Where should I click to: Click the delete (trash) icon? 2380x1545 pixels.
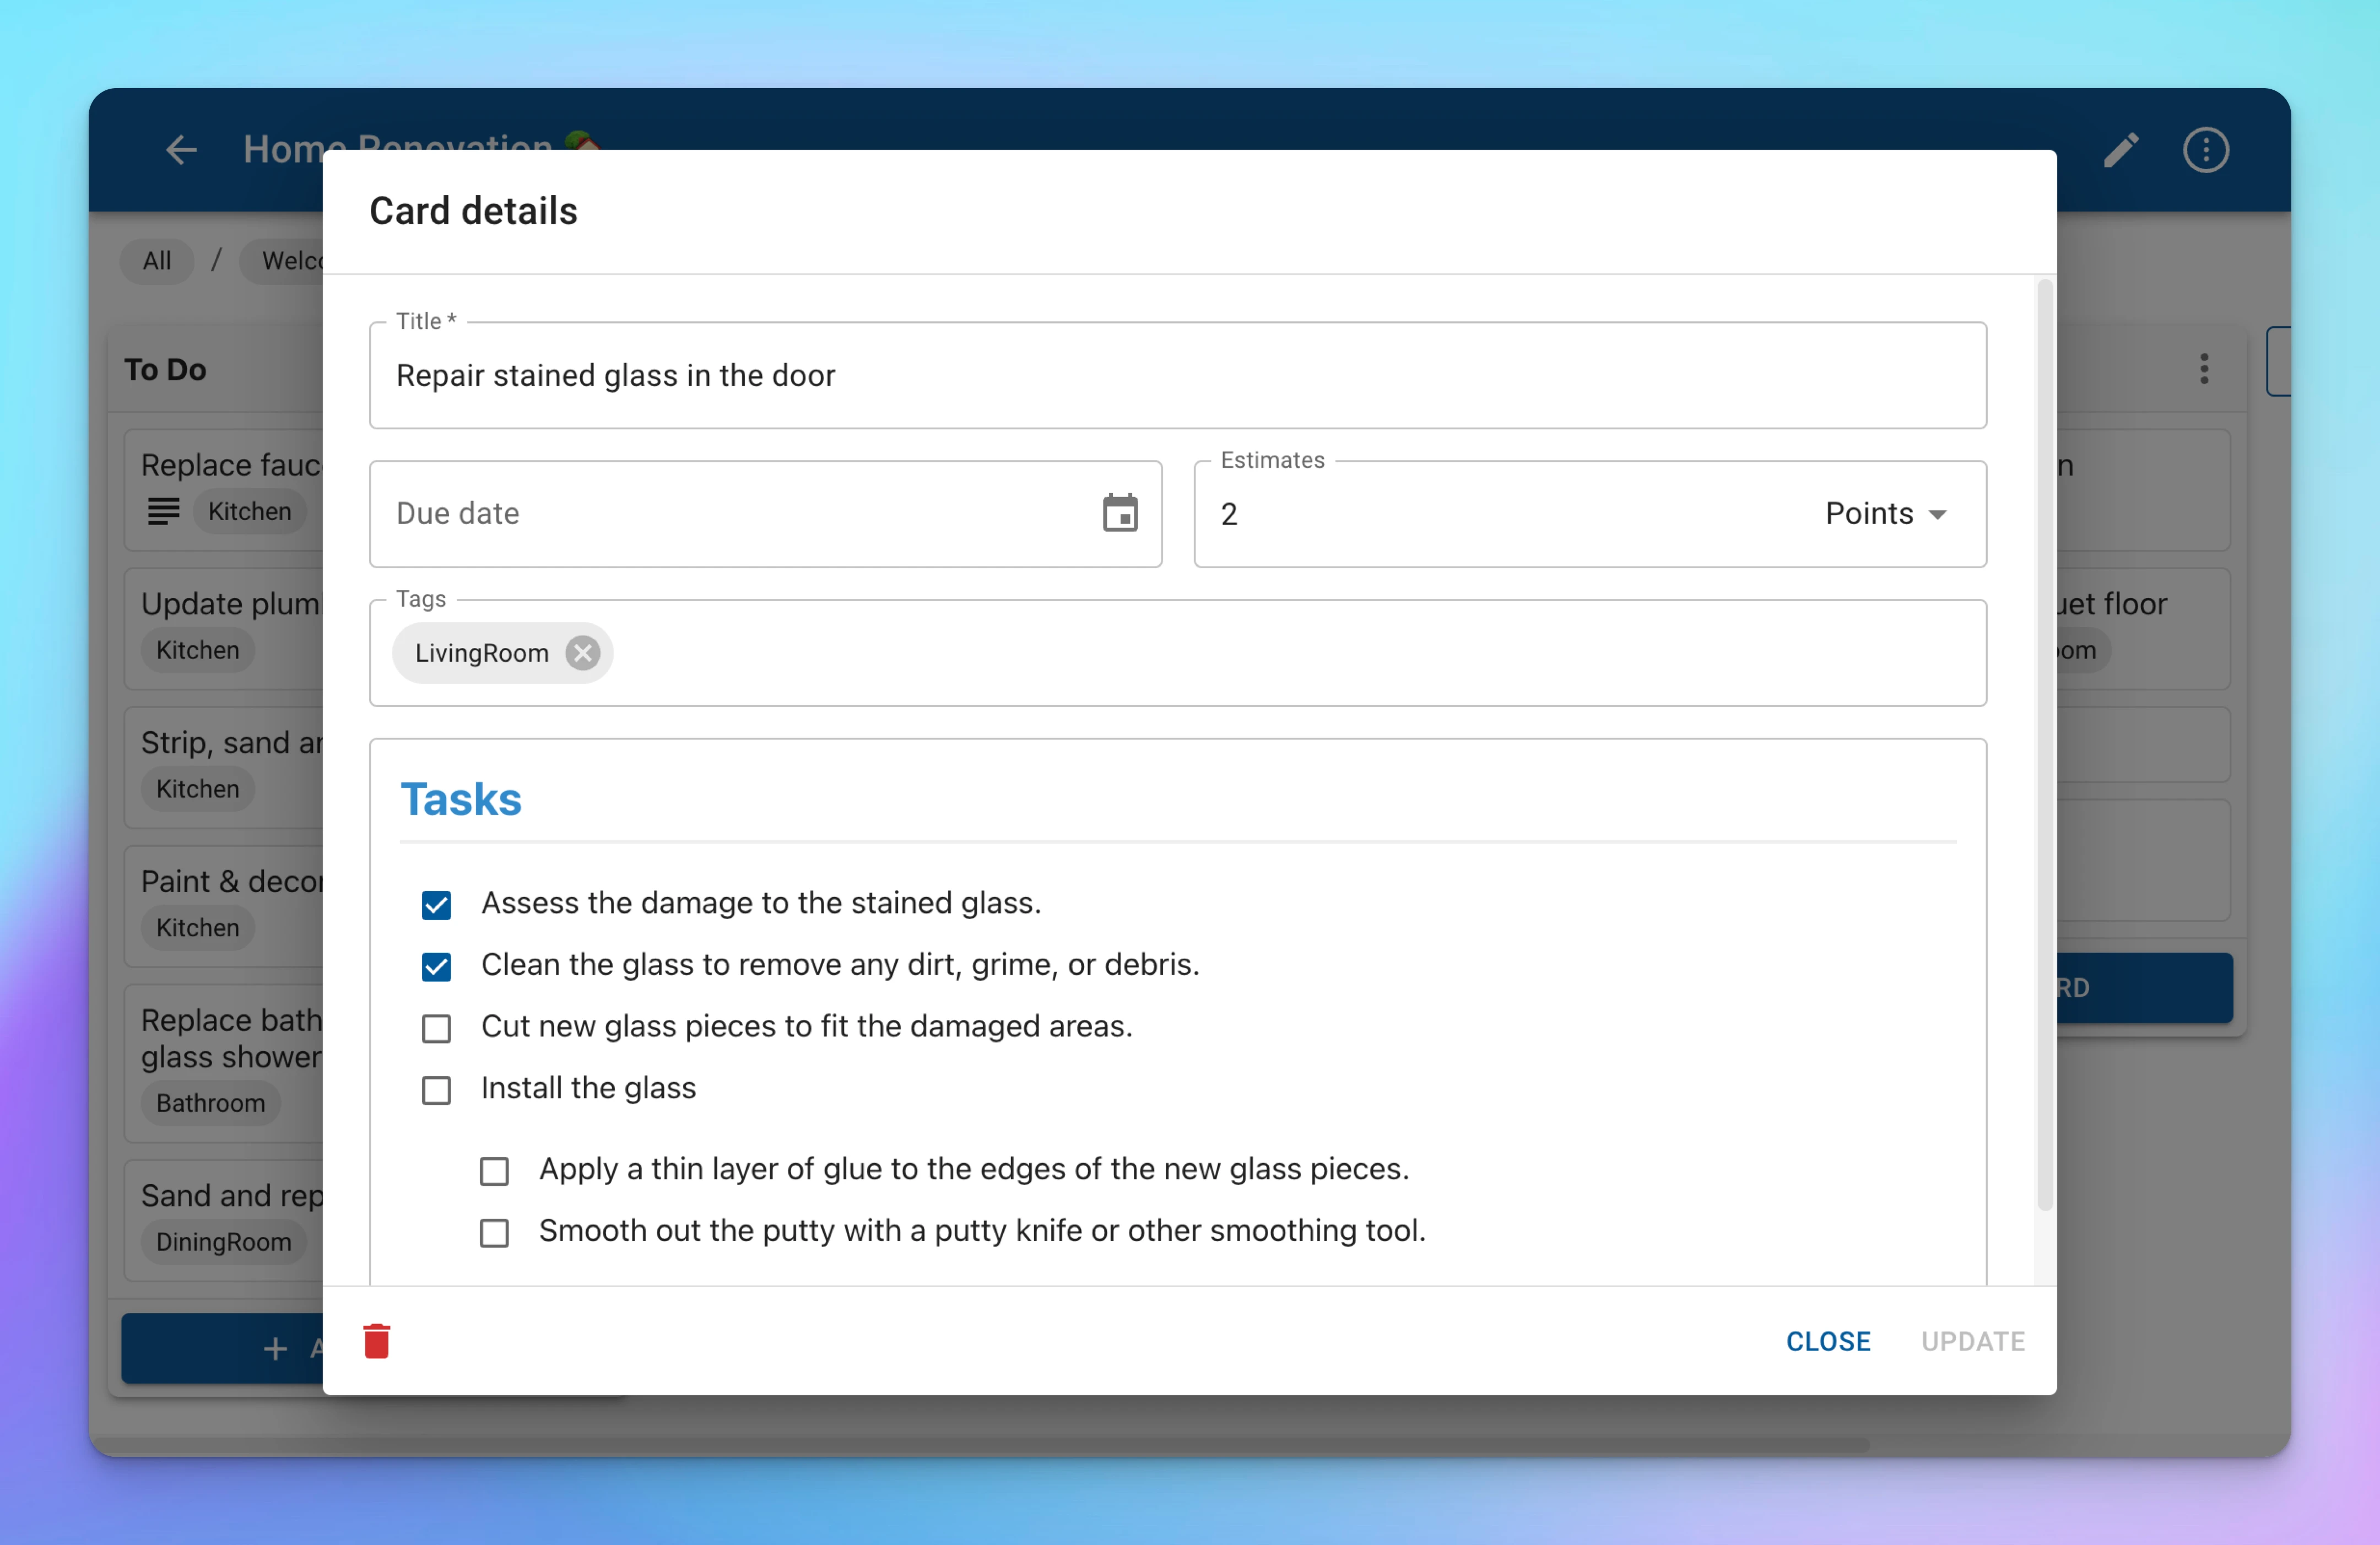(378, 1341)
